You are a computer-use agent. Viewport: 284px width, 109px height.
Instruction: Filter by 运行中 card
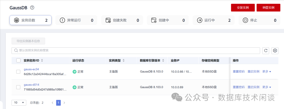pyautogui.click(x=214, y=20)
